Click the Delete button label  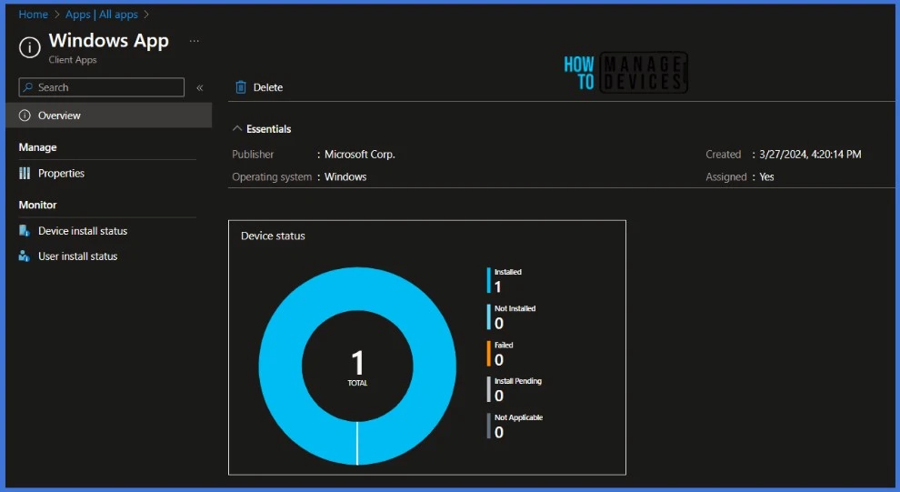268,87
